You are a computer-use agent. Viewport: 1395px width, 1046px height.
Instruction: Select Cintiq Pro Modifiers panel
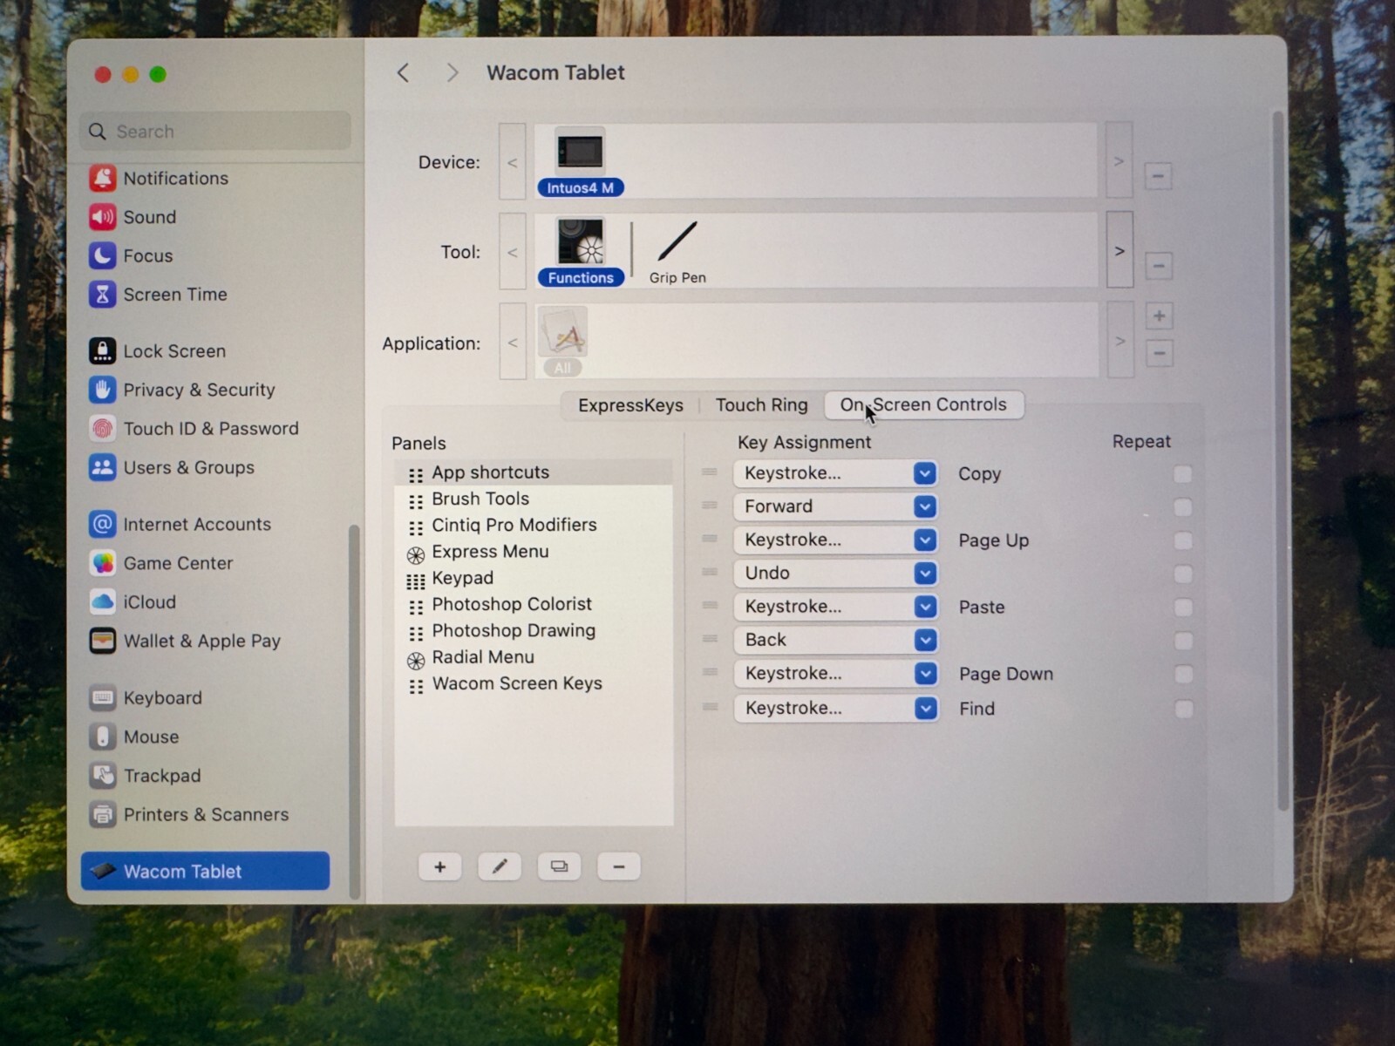tap(534, 526)
